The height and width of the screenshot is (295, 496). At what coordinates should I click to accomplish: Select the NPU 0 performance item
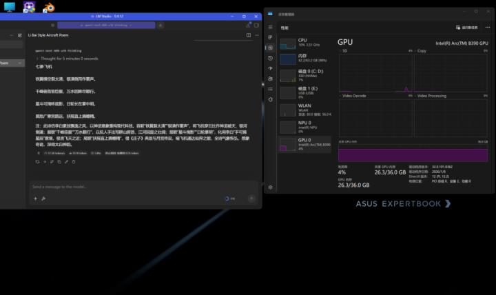click(303, 126)
